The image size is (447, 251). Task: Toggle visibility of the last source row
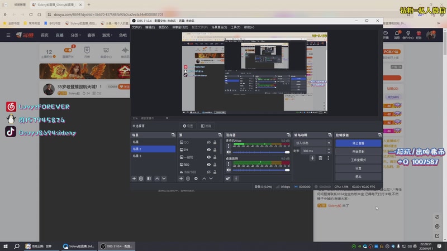(x=208, y=172)
